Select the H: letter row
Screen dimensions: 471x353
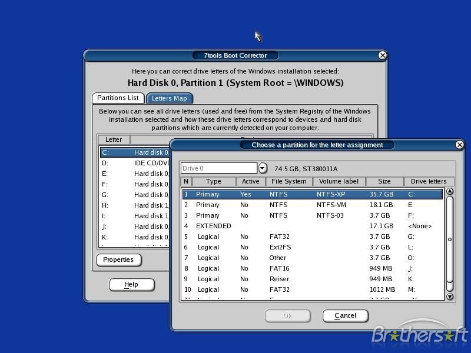click(135, 205)
